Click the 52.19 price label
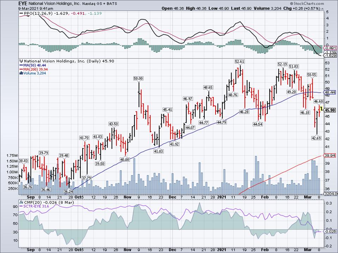The image size is (338, 253). click(x=282, y=64)
